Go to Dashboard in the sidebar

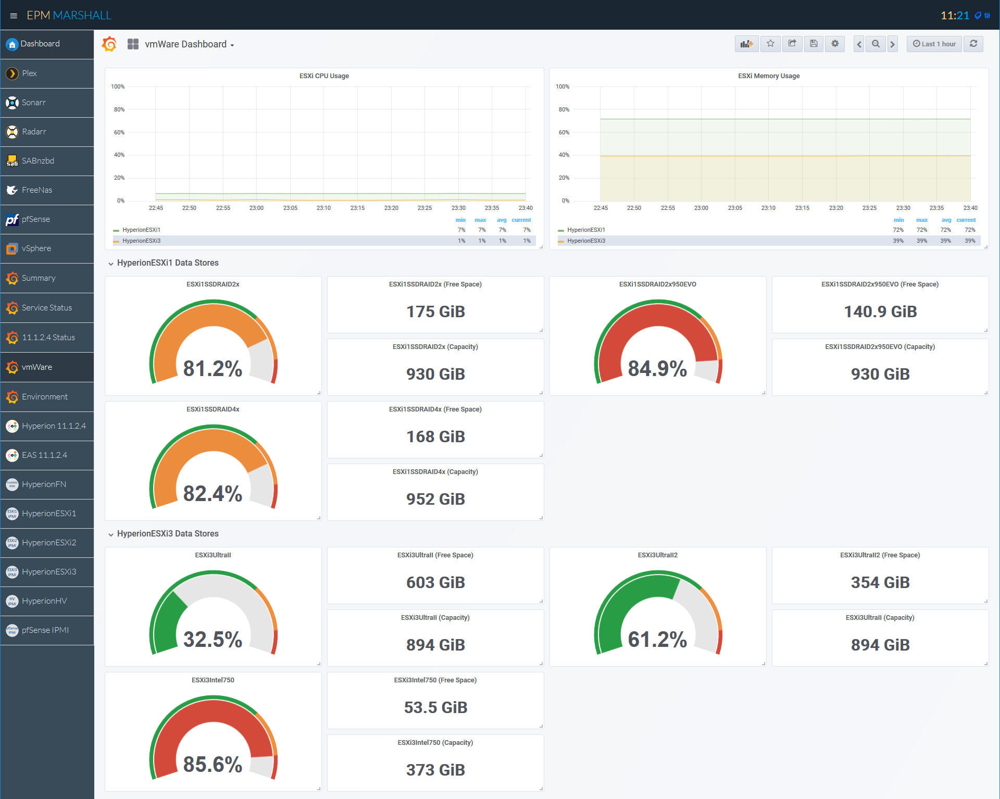[x=47, y=44]
